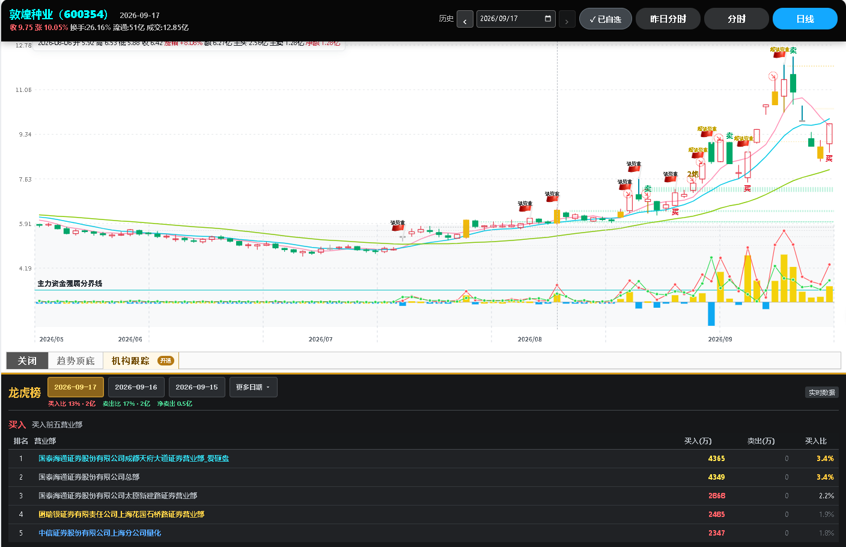Click the red 买 signal at the chart's far right
Screen dimensions: 846x547
point(829,159)
